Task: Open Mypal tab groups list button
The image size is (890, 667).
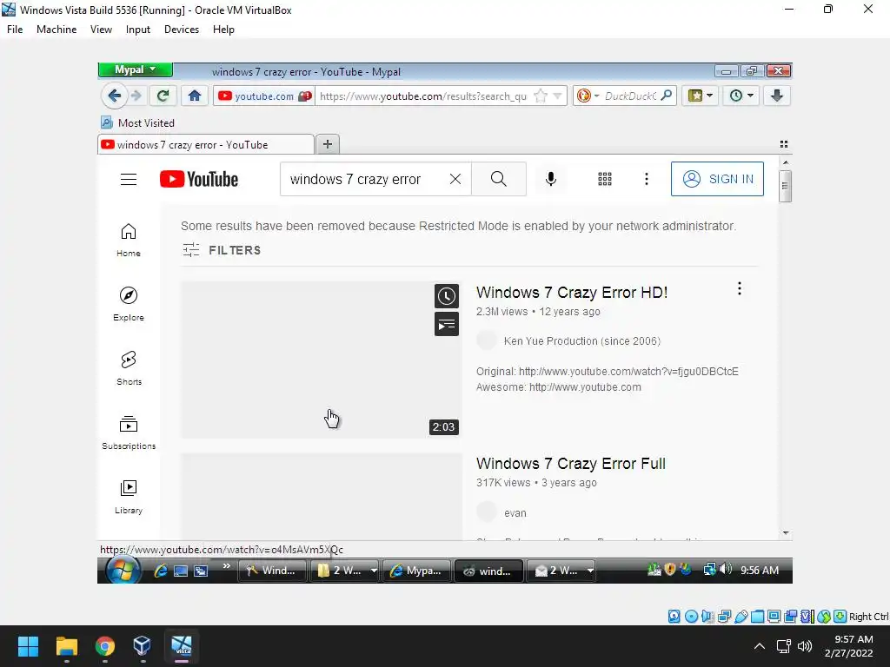Action: [784, 144]
